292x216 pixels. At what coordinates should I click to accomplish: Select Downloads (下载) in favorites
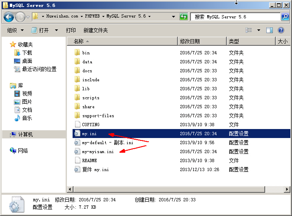27,53
